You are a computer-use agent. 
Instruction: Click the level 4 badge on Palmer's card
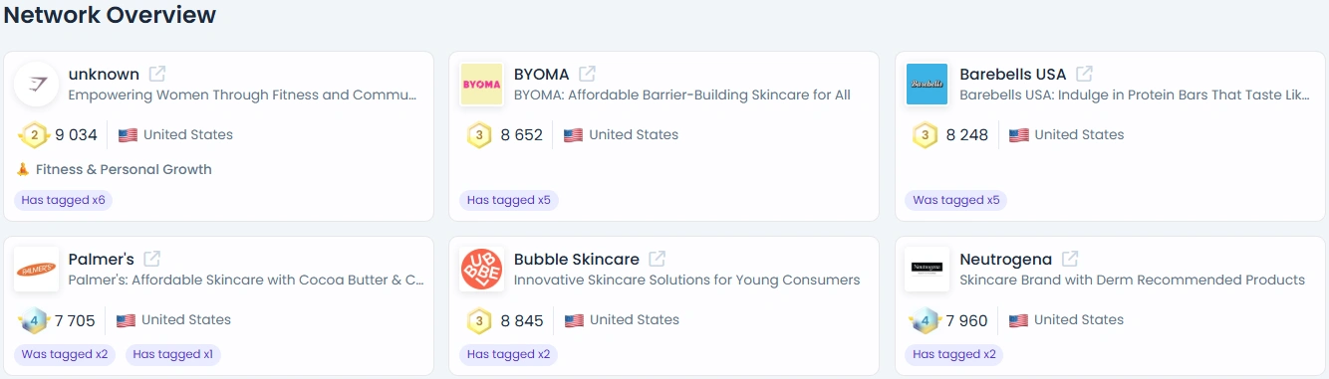tap(34, 320)
